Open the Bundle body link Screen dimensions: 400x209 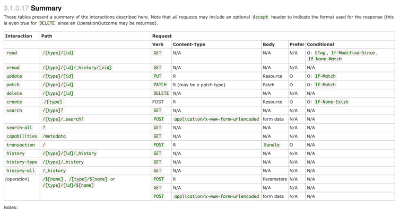[x=272, y=145]
